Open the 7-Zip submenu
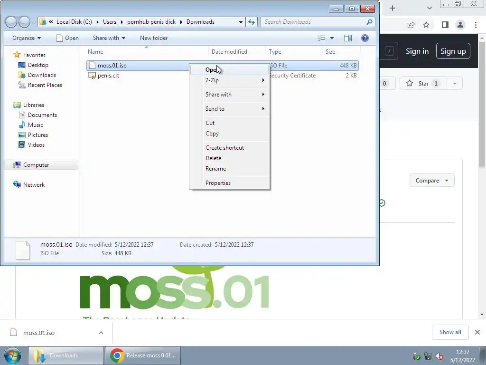 pos(229,80)
